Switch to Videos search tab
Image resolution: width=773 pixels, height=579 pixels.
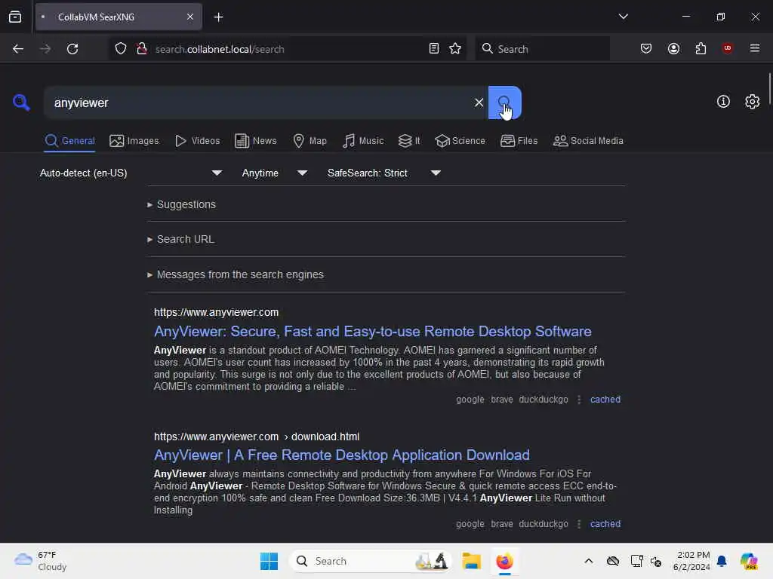[x=197, y=141]
